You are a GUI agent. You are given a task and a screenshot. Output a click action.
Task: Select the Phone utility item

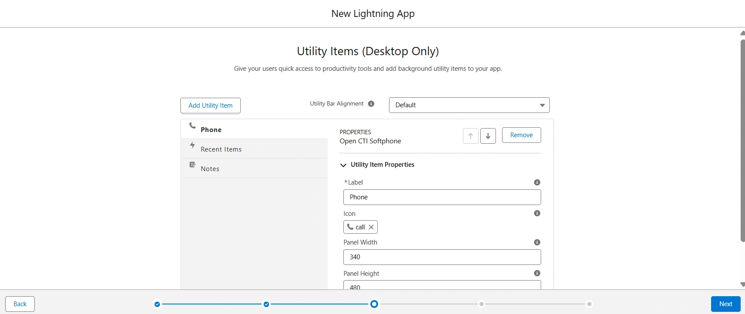pyautogui.click(x=254, y=129)
